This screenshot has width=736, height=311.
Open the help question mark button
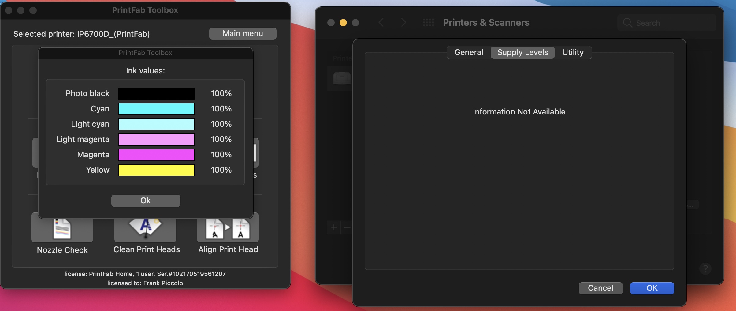[705, 269]
